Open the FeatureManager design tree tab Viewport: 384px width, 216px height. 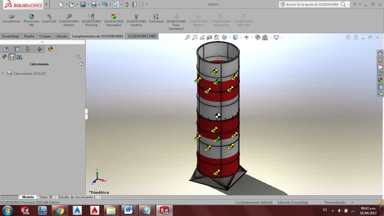6,49
